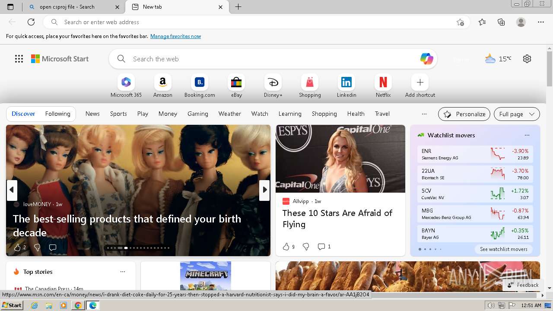Open the Amazon shortcut
This screenshot has height=311, width=553.
click(x=162, y=86)
